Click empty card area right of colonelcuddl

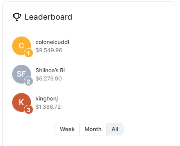(118, 46)
